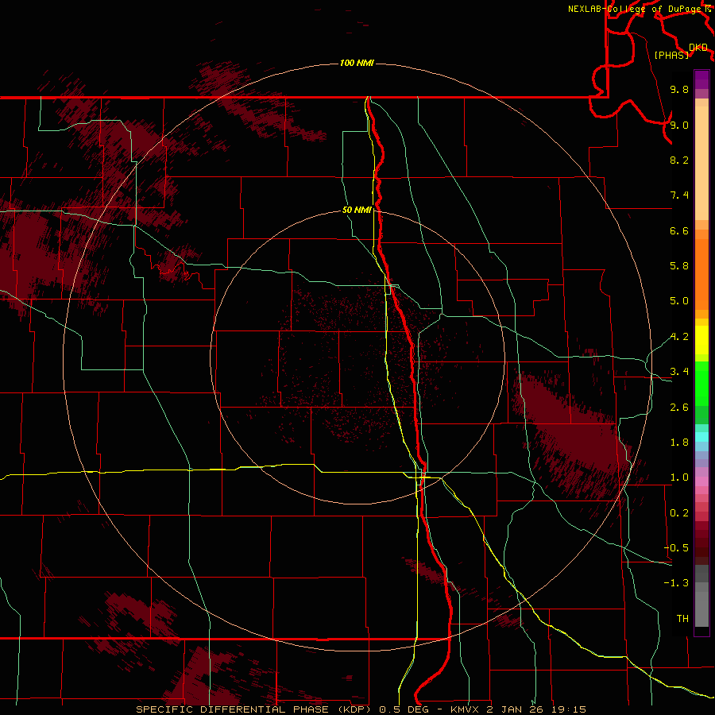
Task: Click the 9.0 value on color scale
Action: point(679,125)
